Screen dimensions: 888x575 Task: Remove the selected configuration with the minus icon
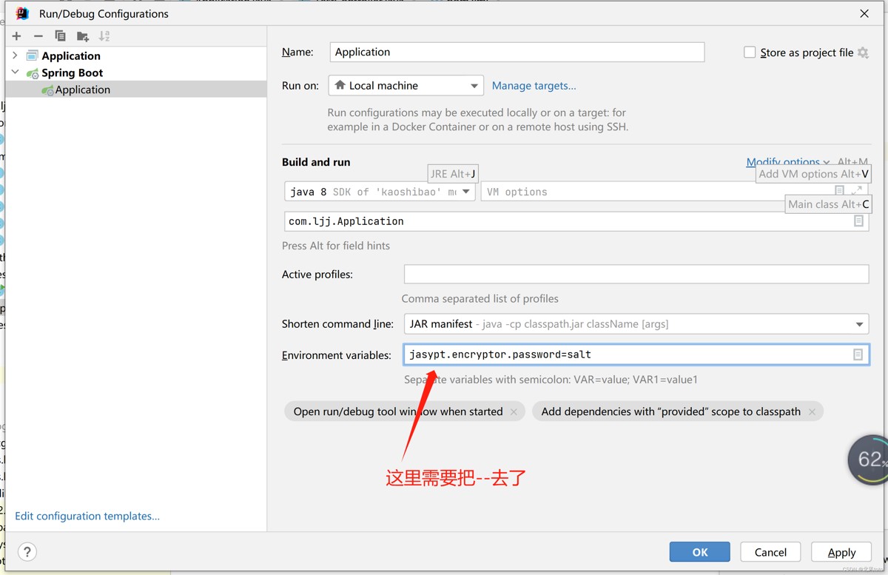[x=38, y=36]
